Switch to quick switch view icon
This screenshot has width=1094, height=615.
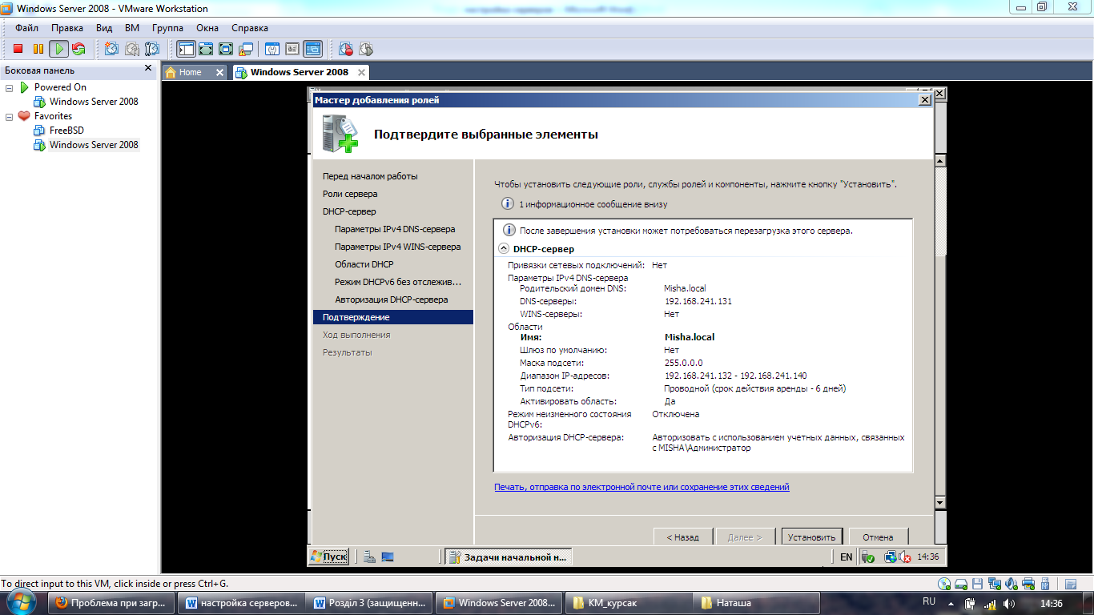(x=206, y=49)
